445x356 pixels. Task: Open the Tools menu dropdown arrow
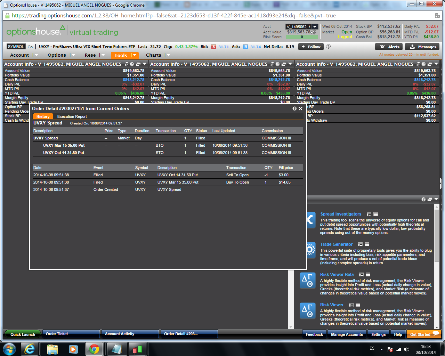tap(135, 55)
